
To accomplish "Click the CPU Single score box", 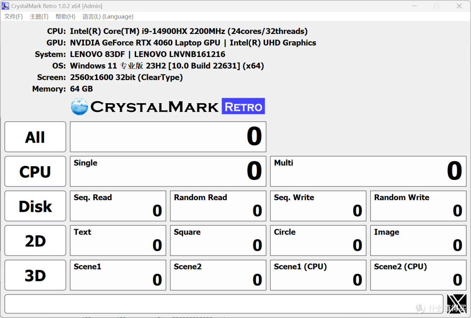I will click(x=168, y=171).
